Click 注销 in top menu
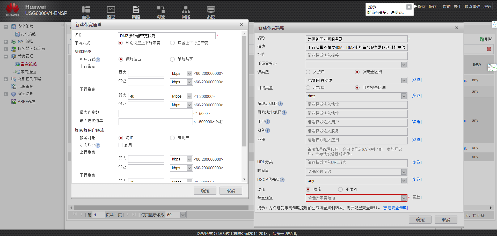 487,6
